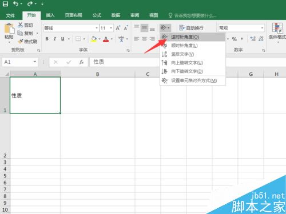Apply red font color A
Image resolution: width=286 pixels, height=214 pixels.
[x=106, y=39]
